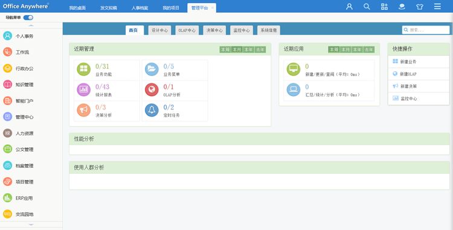
Task: Click the search input field
Action: pos(426,30)
